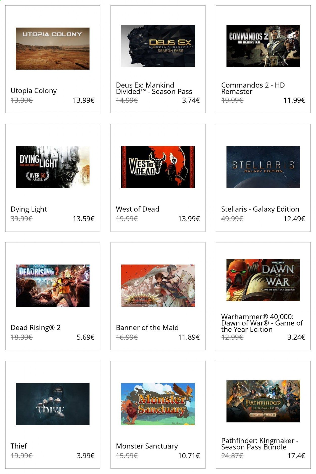This screenshot has height=474, width=316.
Task: Click the crossed-out 12.99€ Dawn of War price
Action: [x=232, y=337]
